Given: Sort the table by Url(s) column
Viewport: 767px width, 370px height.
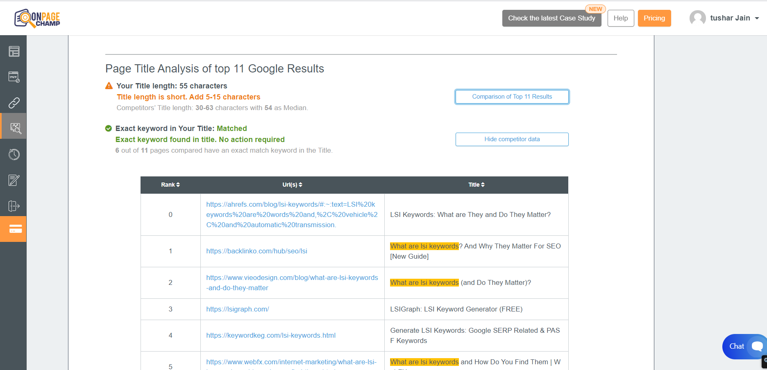Looking at the screenshot, I should tap(292, 185).
